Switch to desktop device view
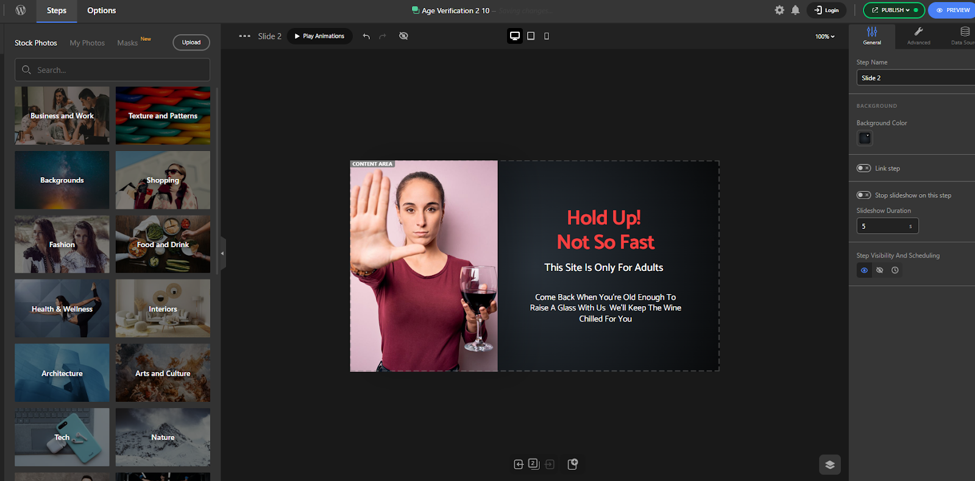The image size is (975, 481). tap(515, 36)
